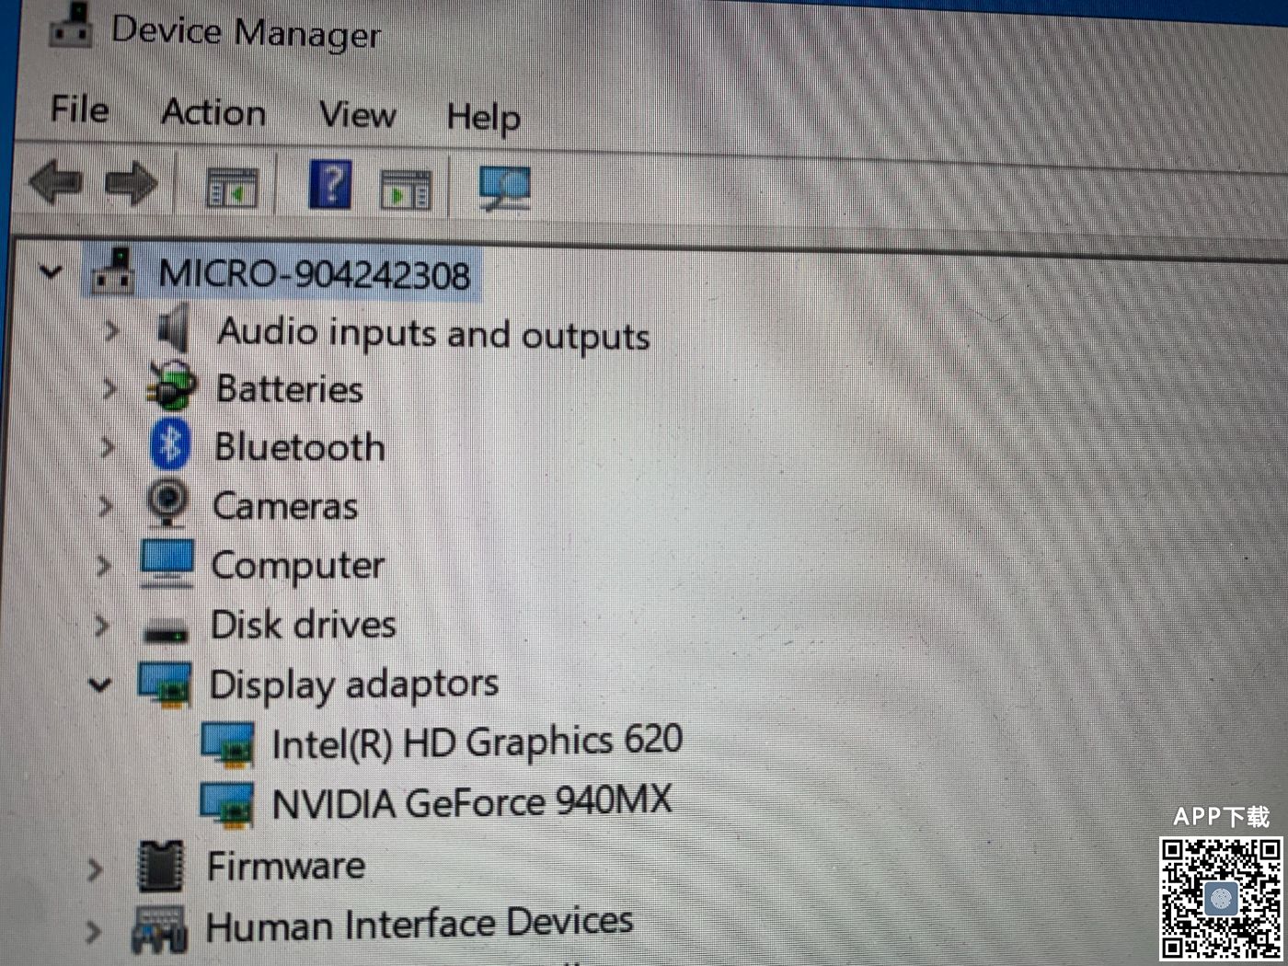Click the Firmware chip icon
This screenshot has width=1288, height=966.
click(160, 866)
